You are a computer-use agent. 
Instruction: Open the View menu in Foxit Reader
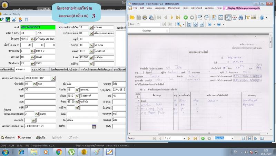149,8
